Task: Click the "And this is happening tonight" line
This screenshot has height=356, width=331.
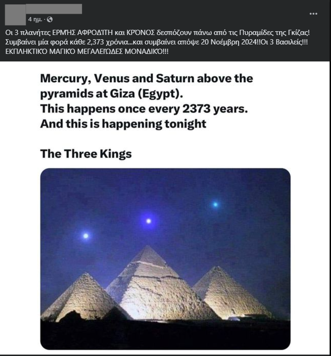Action: tap(123, 124)
